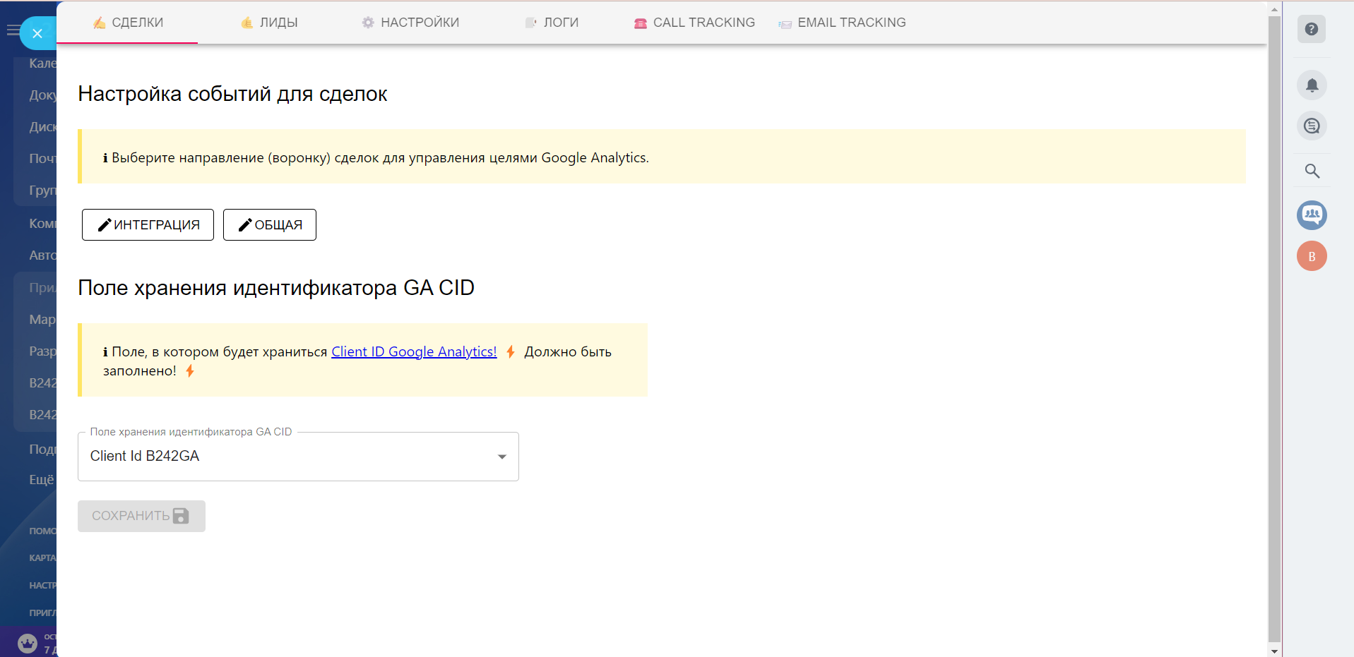Edit the ОБЩАЯ funnel
This screenshot has height=657, width=1354.
click(x=270, y=224)
